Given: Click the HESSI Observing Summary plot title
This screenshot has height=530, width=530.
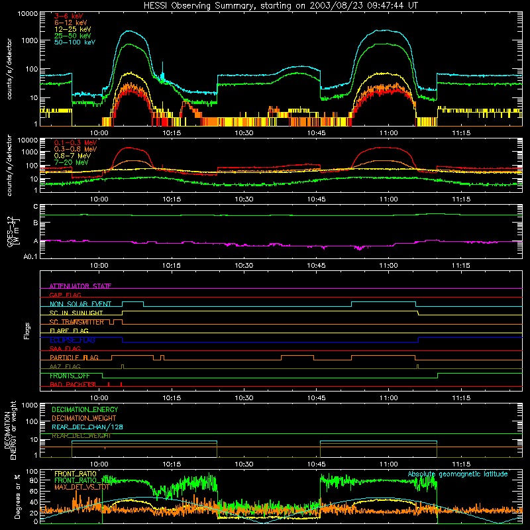Looking at the screenshot, I should tap(280, 6).
